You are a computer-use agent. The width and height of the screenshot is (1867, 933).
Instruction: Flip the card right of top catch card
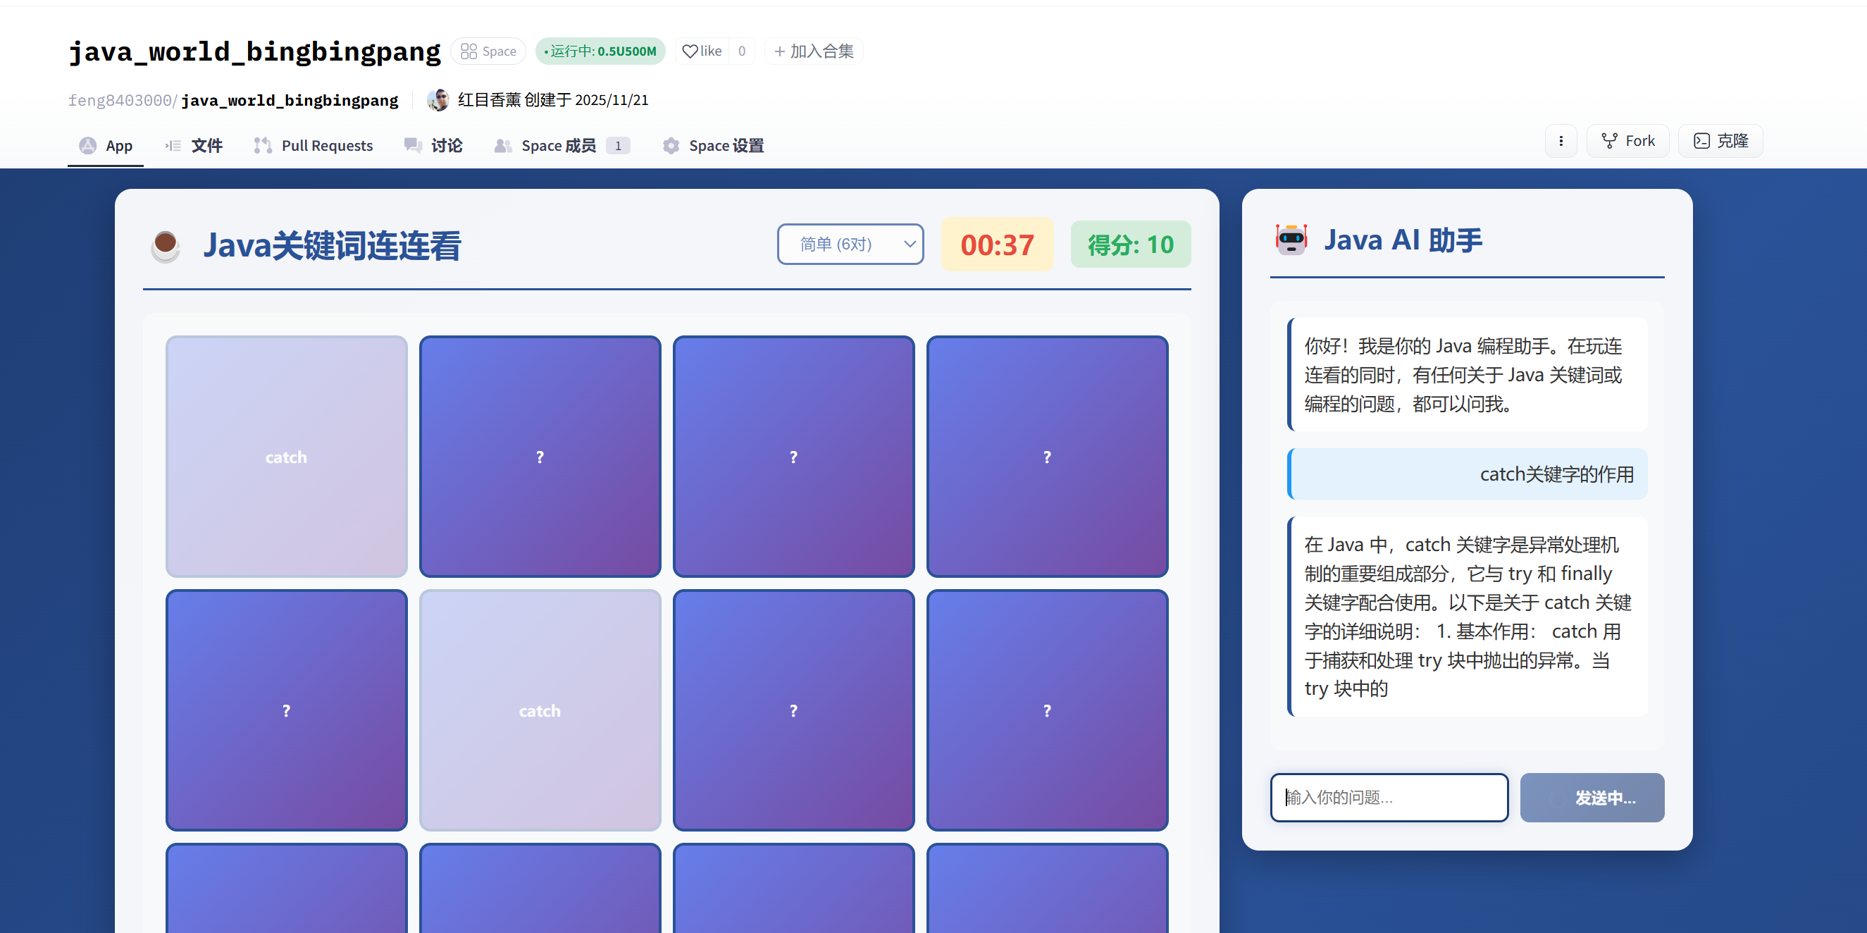(540, 457)
